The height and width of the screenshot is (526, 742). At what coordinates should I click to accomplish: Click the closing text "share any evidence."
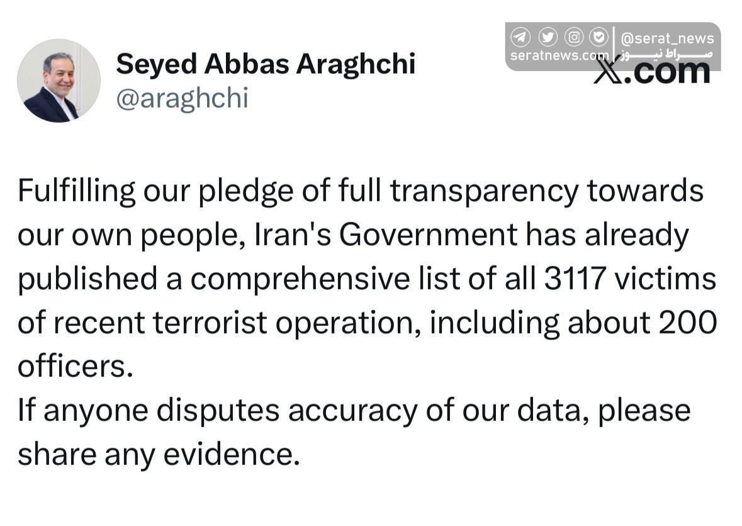pyautogui.click(x=159, y=454)
